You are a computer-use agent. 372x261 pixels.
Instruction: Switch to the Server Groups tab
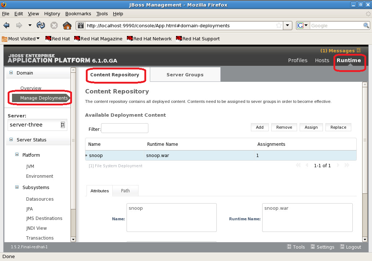click(185, 75)
